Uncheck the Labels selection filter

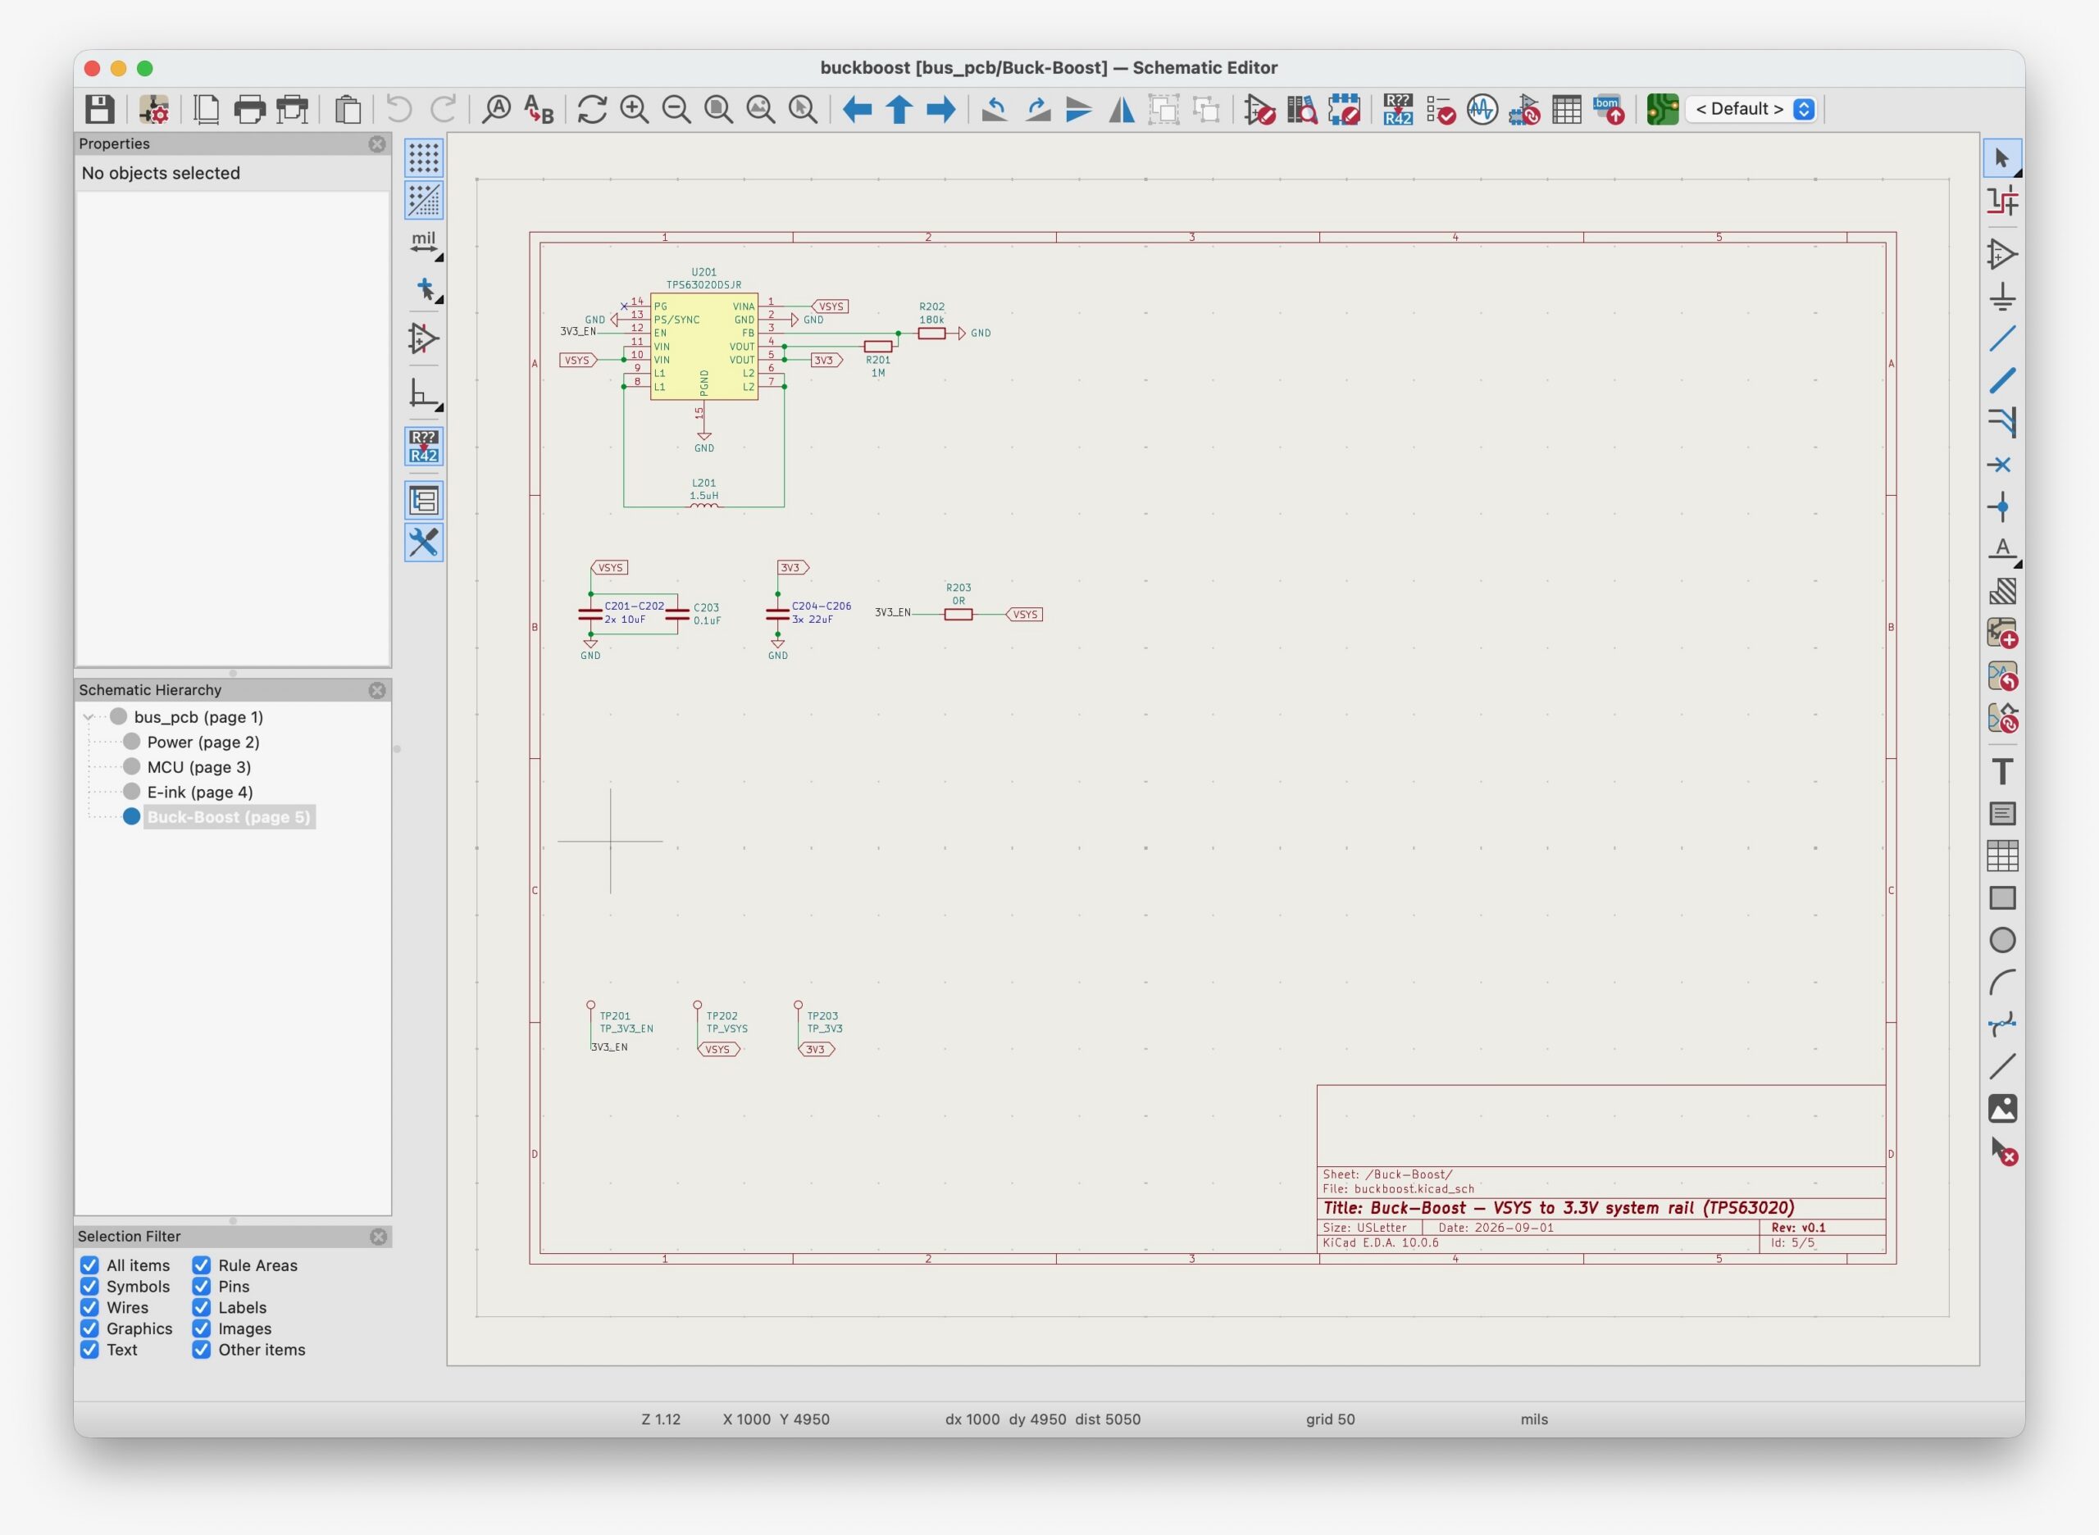click(x=201, y=1307)
